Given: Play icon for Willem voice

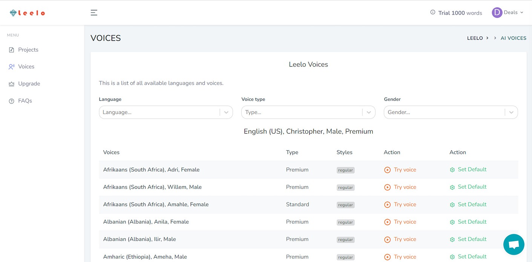Looking at the screenshot, I should click(x=387, y=187).
